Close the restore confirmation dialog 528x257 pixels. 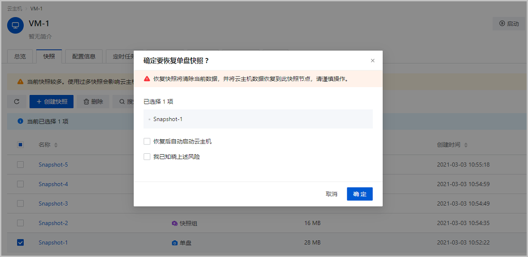[373, 61]
